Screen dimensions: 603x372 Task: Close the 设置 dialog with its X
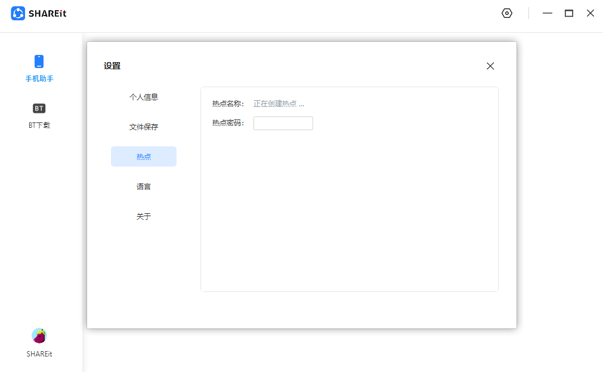tap(490, 66)
